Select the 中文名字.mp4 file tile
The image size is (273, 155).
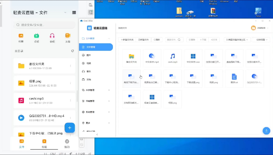coord(152,58)
